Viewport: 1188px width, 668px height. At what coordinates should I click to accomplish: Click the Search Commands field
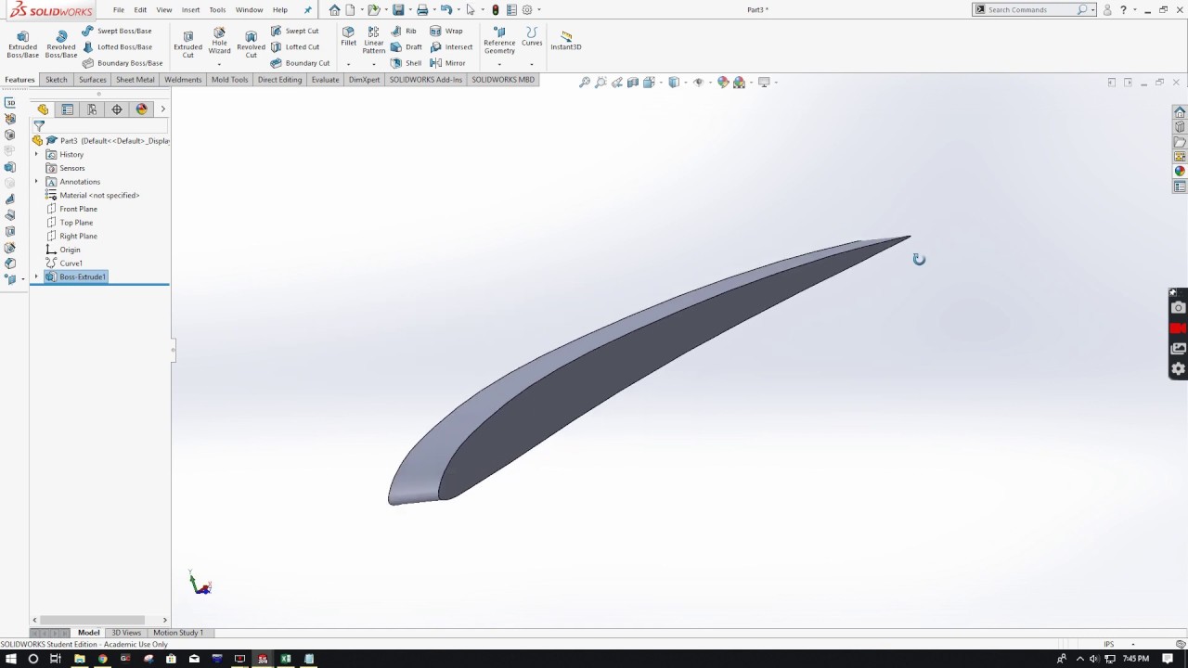click(1031, 9)
